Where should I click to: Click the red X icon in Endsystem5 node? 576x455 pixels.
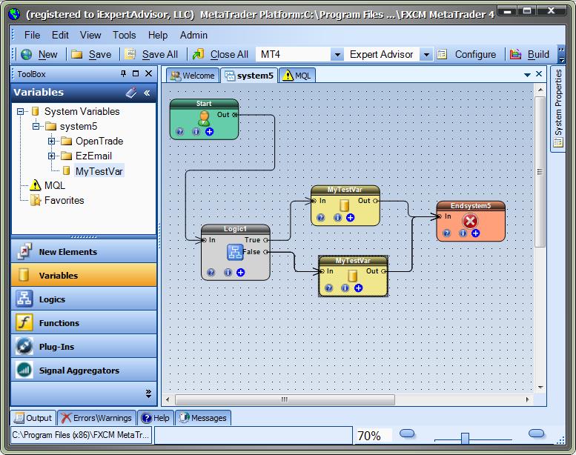pyautogui.click(x=470, y=222)
